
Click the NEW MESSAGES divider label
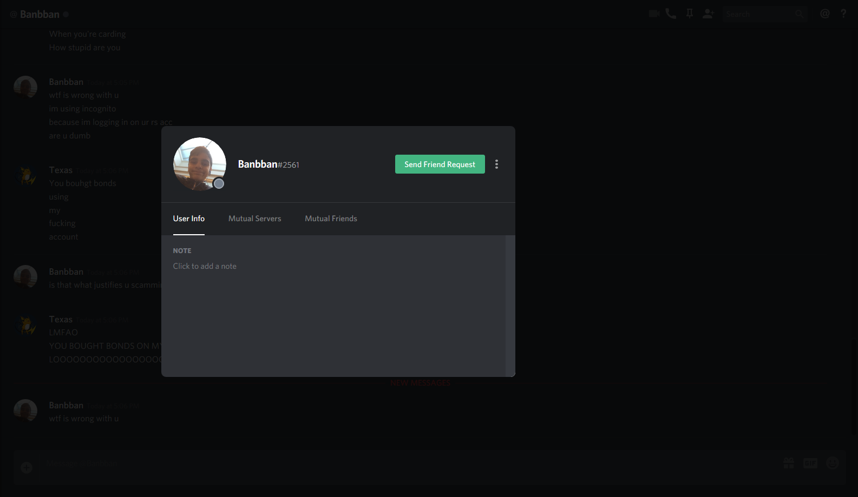point(420,383)
